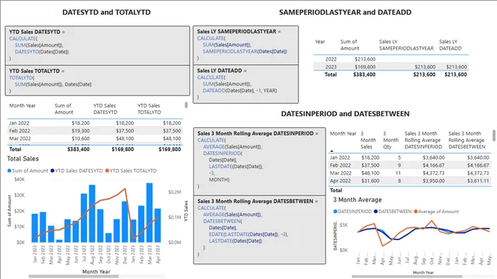Click the Year column header
Viewport: 497px width, 279px height.
(x=320, y=41)
